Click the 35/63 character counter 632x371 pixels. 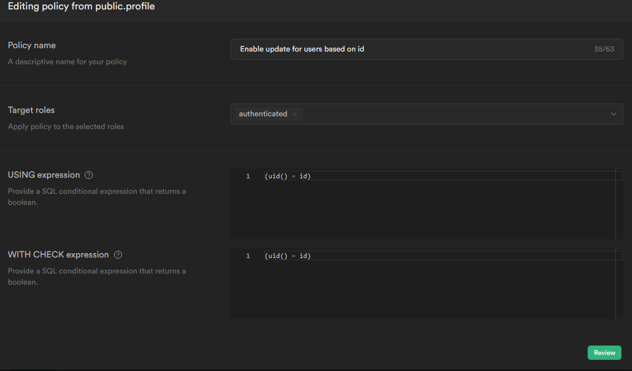point(604,49)
